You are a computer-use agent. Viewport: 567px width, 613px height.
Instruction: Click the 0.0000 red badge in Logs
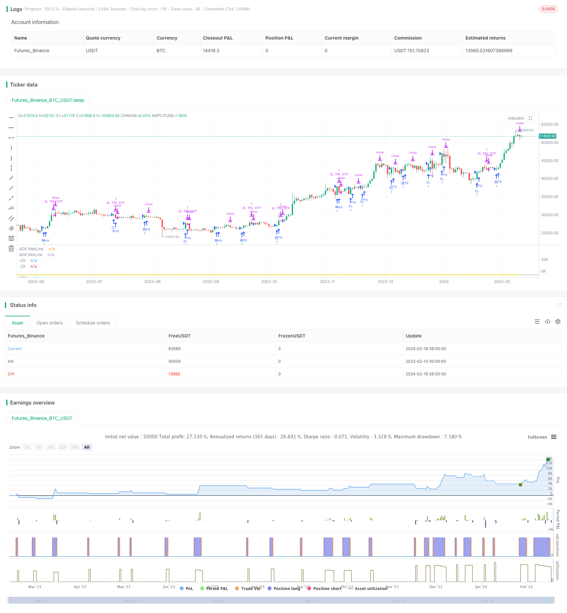(548, 9)
